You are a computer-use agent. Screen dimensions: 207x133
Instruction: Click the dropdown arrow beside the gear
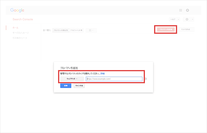tap(192, 19)
